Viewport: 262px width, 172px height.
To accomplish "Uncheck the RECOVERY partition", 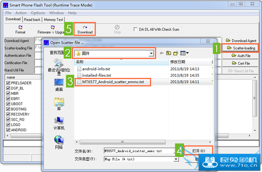I will click(x=8, y=114).
